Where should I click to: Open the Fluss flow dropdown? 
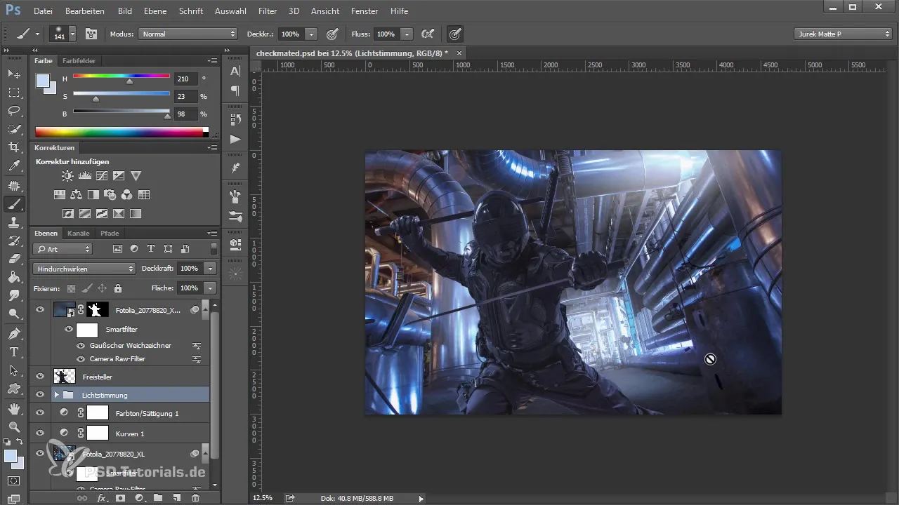click(407, 34)
